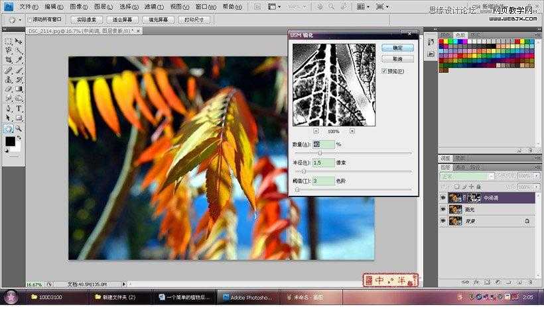The width and height of the screenshot is (544, 309).
Task: Click the 适合屏幕 button
Action: (123, 20)
